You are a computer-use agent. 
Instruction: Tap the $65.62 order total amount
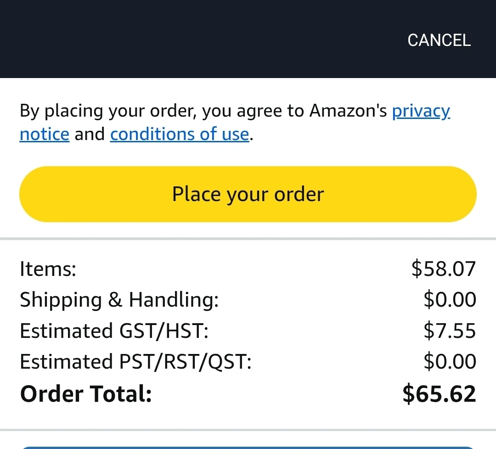tap(439, 394)
